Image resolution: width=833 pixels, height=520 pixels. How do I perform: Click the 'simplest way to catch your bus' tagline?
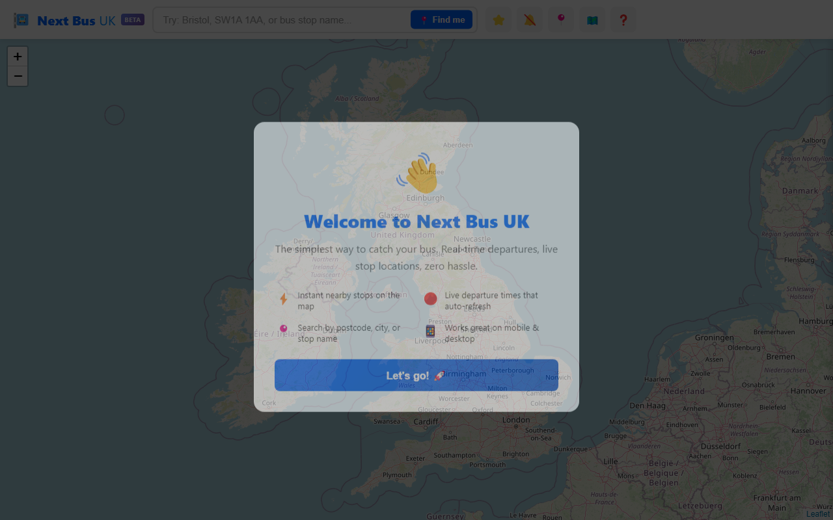click(x=416, y=257)
